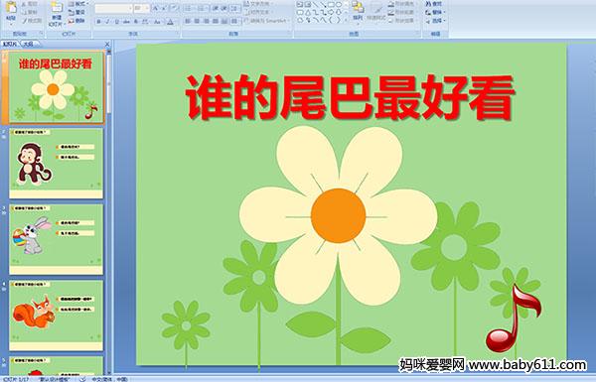The width and height of the screenshot is (596, 382).
Task: Toggle underline formatting
Action: coord(116,22)
